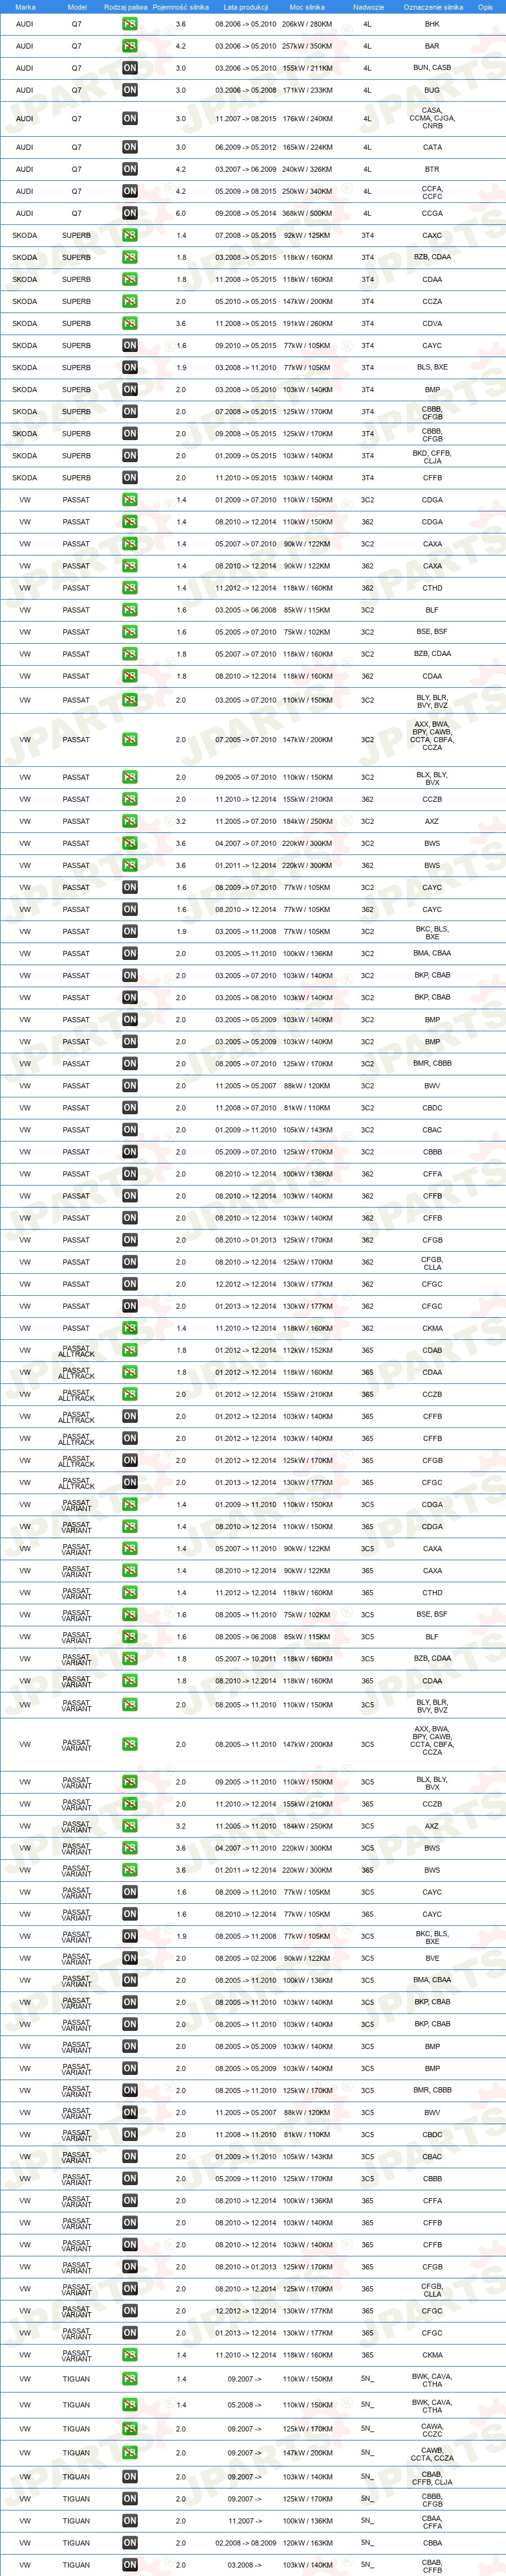Click the petrol icon in Audi Q7 BHK row
This screenshot has width=506, height=2576.
pos(130,24)
